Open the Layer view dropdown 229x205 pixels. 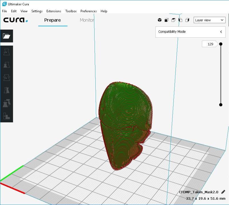[x=209, y=20]
